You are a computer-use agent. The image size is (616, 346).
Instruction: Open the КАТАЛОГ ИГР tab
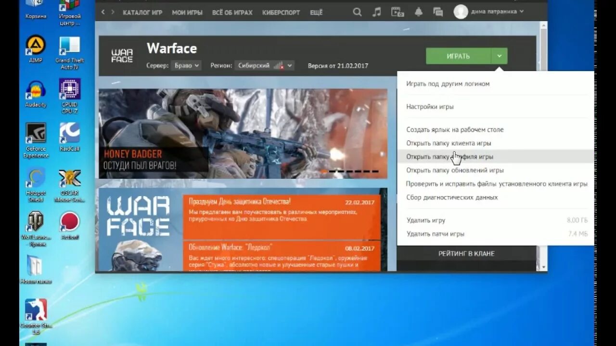click(142, 12)
